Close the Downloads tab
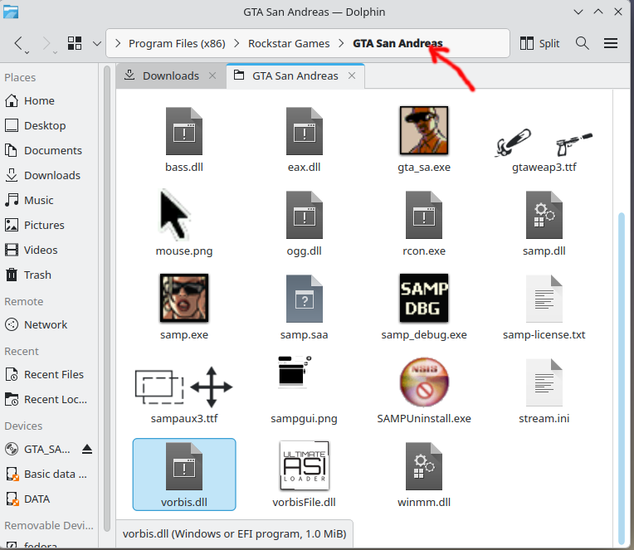The width and height of the screenshot is (634, 550). click(x=212, y=75)
